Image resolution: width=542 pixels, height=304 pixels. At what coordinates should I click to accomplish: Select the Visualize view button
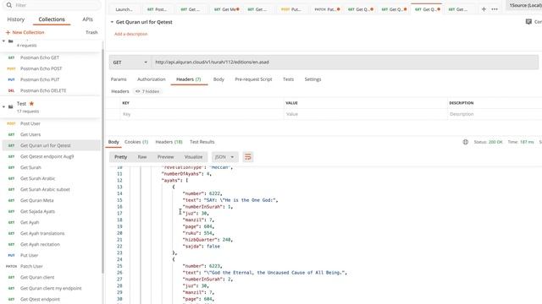[194, 157]
